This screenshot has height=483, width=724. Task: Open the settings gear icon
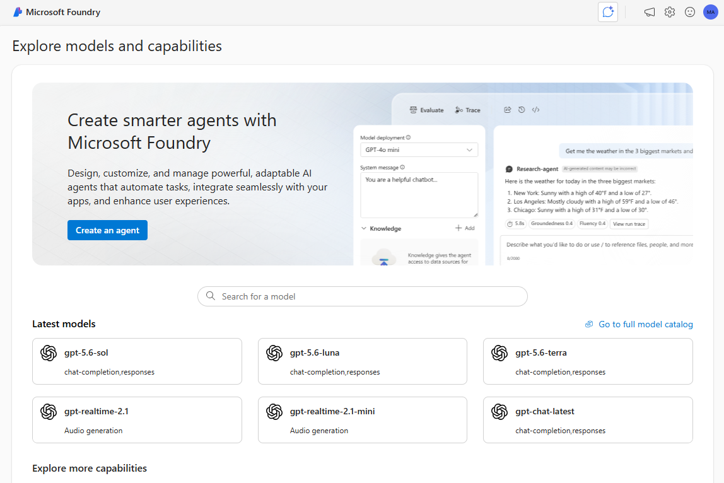670,13
